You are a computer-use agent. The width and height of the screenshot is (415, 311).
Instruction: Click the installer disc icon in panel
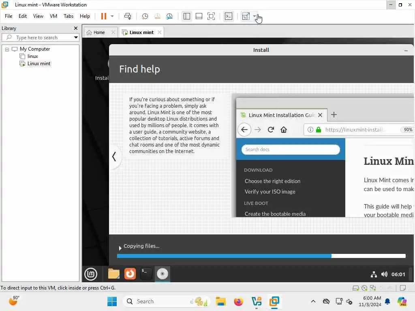pos(163,274)
